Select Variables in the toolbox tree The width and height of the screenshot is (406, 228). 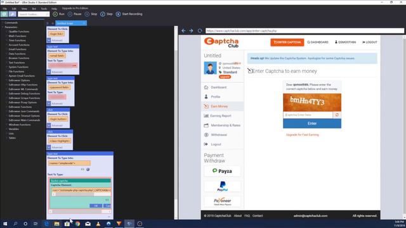(x=13, y=129)
